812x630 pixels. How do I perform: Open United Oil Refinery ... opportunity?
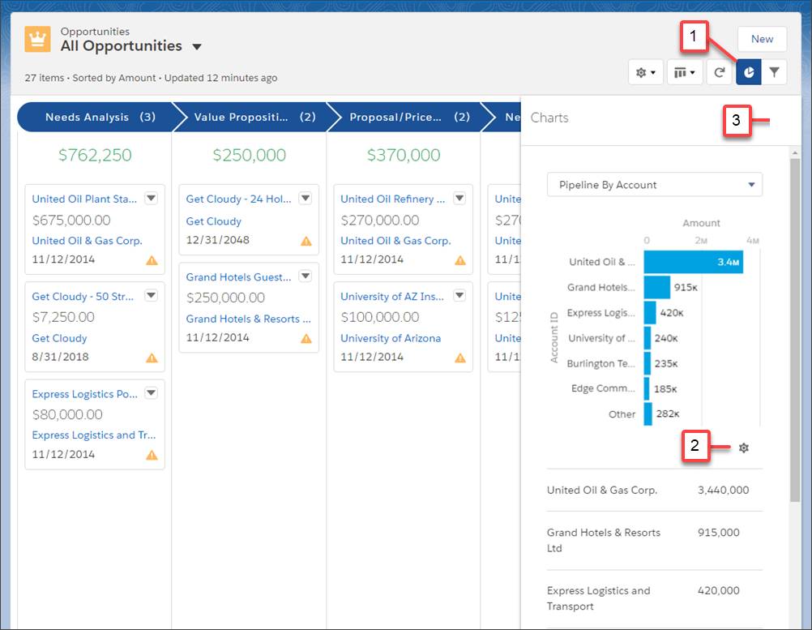392,199
